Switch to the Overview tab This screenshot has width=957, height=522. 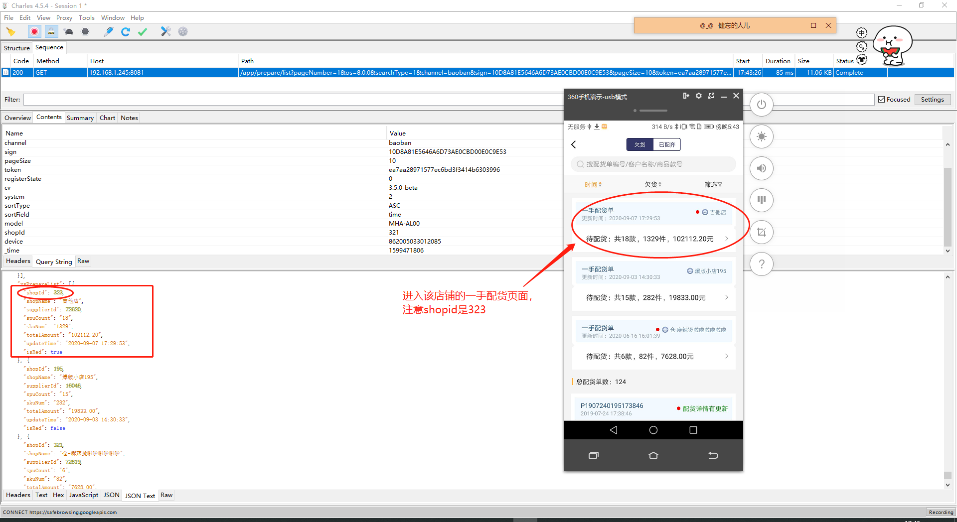17,118
